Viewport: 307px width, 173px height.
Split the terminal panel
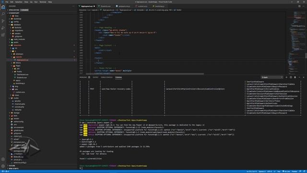(x=291, y=77)
